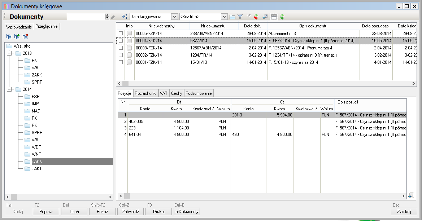
Task: Click the documents list horizontal scrollbar thumb
Action: coord(125,83)
